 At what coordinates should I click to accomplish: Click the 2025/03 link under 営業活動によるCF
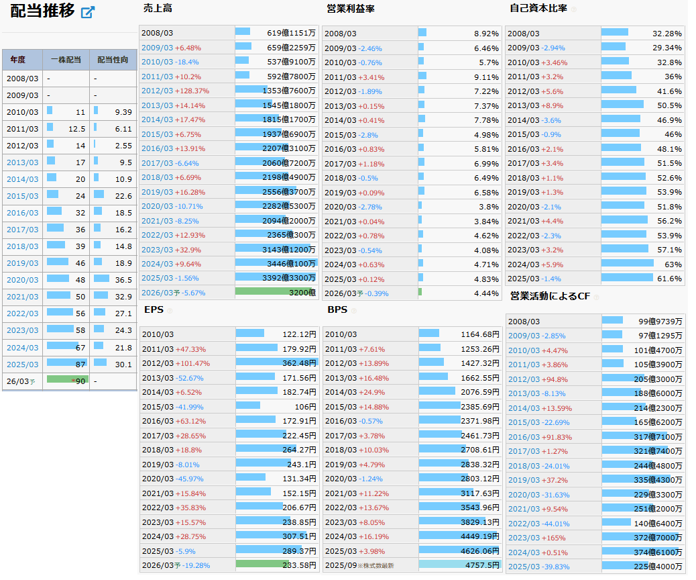523,567
